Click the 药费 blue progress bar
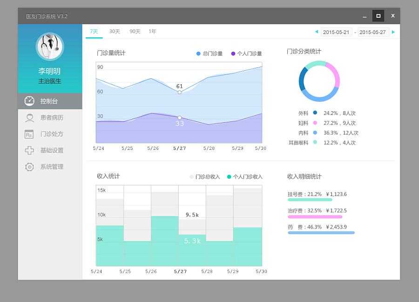This screenshot has height=302, width=419. tap(321, 233)
